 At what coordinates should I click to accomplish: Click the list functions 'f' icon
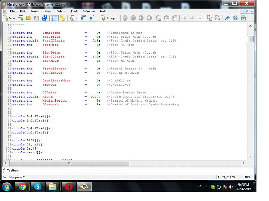92,18
